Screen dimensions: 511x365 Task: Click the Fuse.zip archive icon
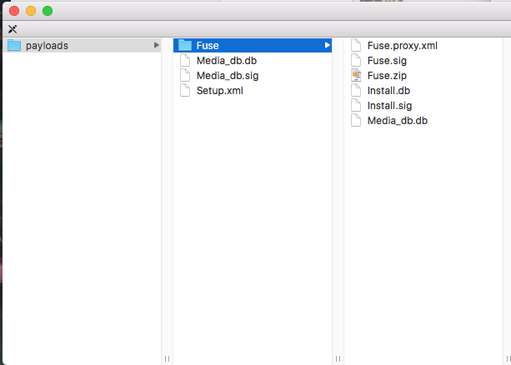point(356,76)
